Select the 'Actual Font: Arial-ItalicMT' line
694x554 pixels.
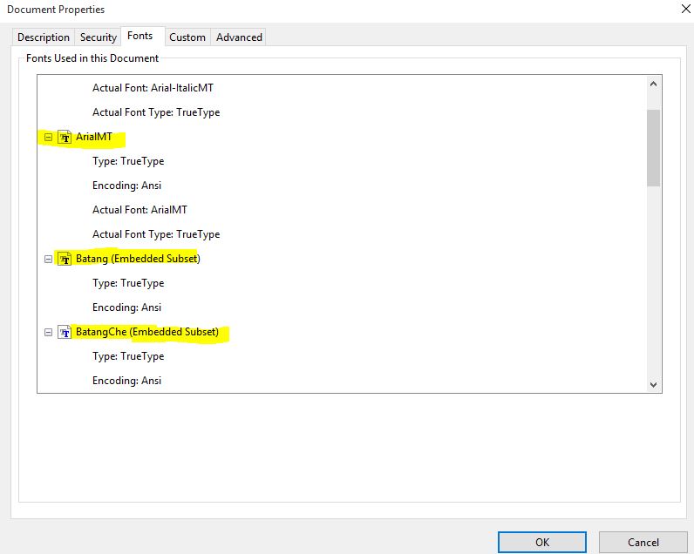click(x=152, y=88)
